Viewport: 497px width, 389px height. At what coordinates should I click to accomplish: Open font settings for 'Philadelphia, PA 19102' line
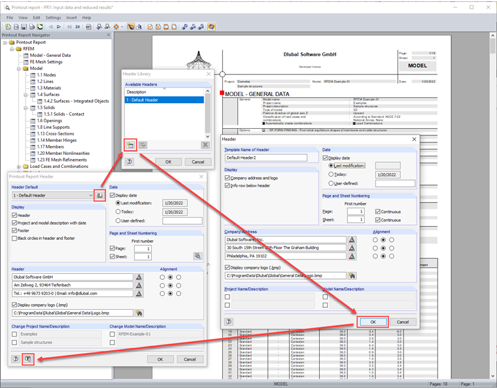click(352, 256)
